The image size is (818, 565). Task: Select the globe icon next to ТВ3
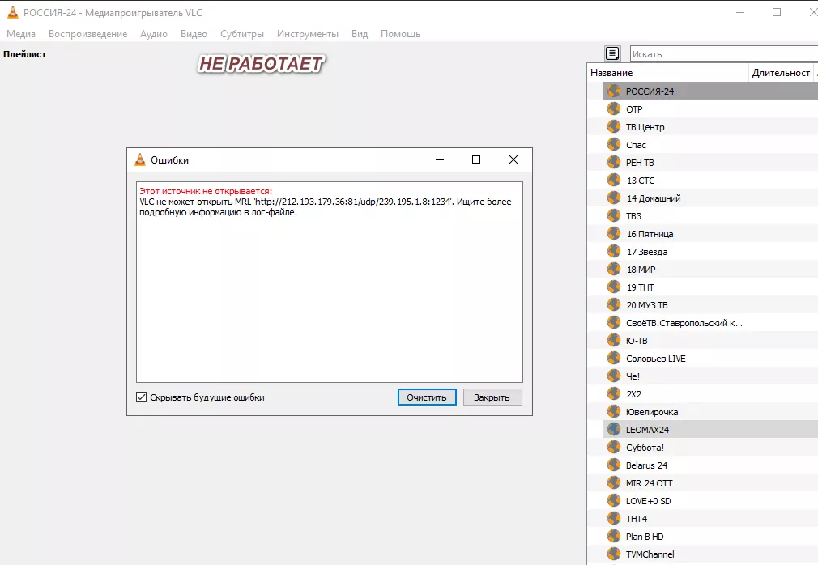click(614, 215)
